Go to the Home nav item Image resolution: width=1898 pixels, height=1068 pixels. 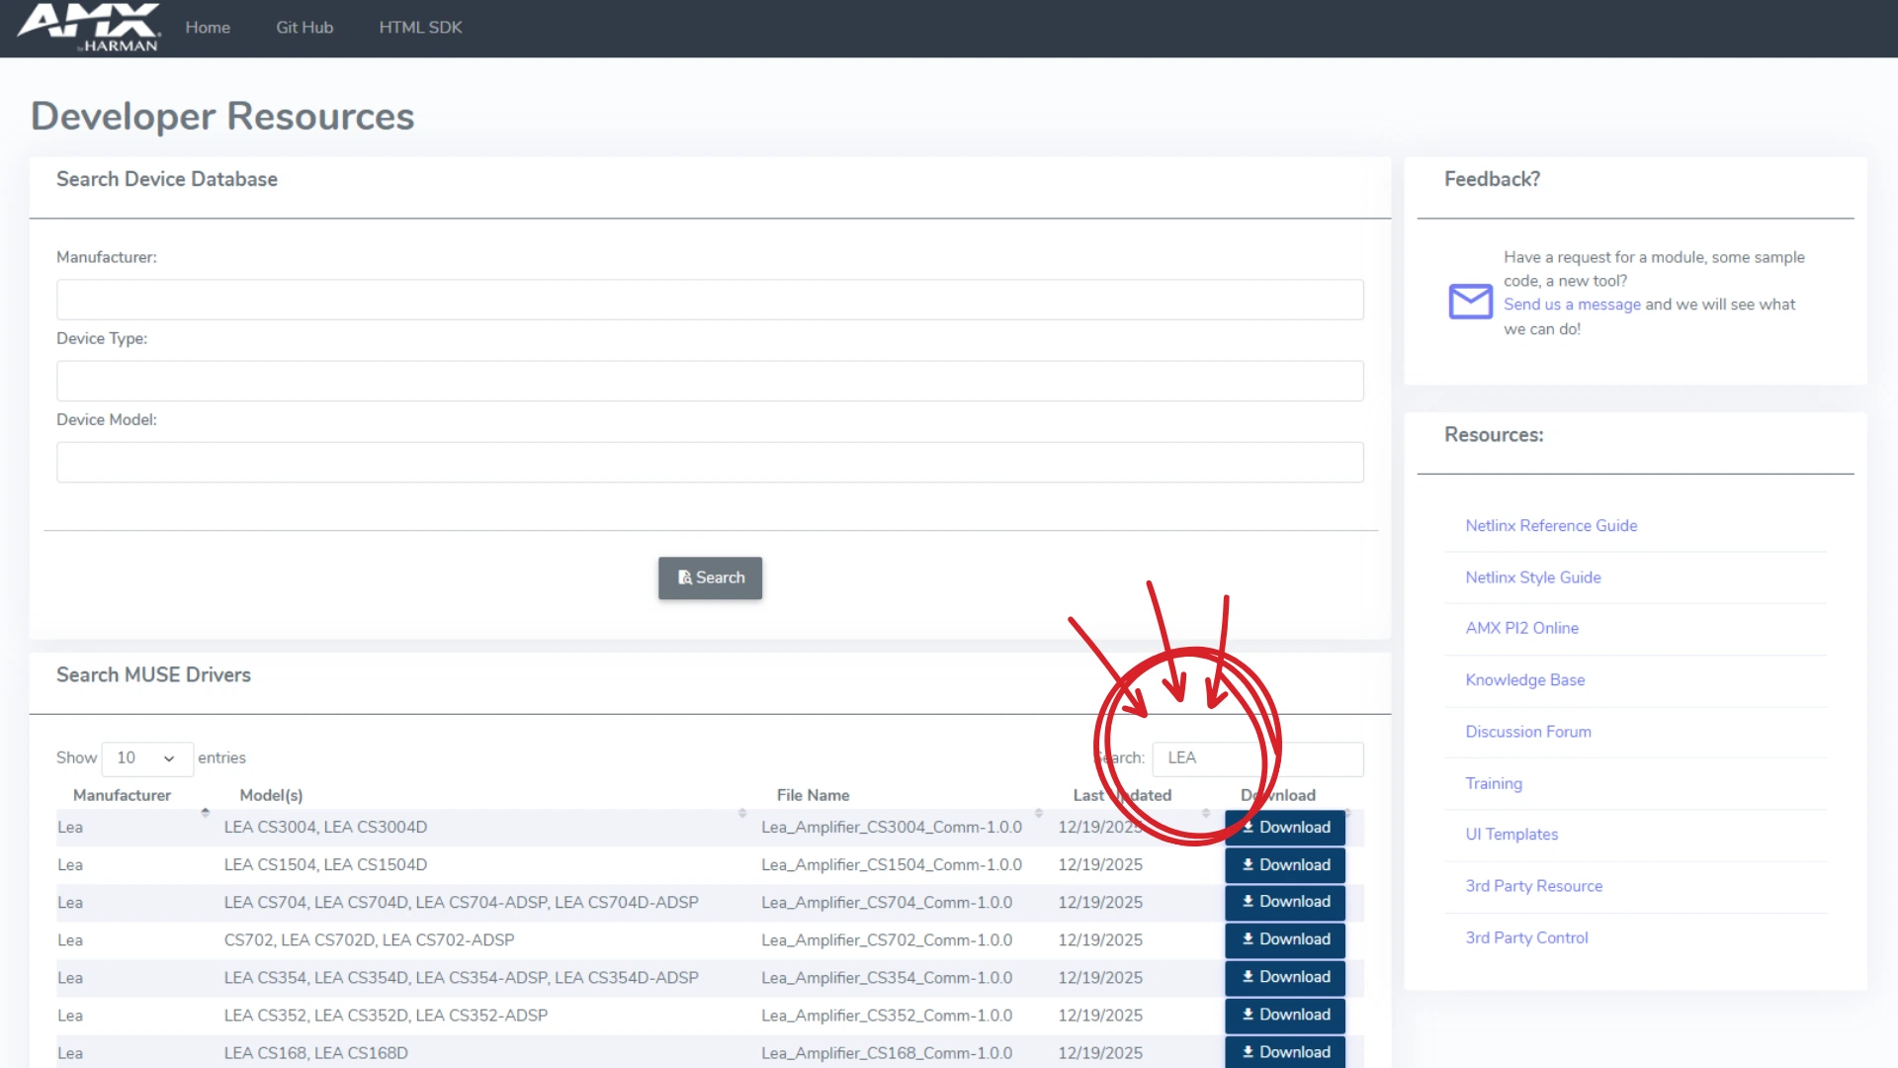(x=208, y=28)
